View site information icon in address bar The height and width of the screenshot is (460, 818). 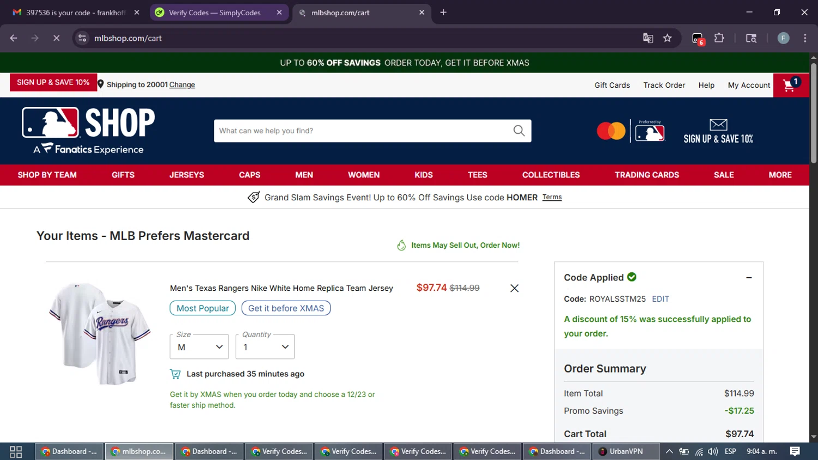pyautogui.click(x=82, y=38)
